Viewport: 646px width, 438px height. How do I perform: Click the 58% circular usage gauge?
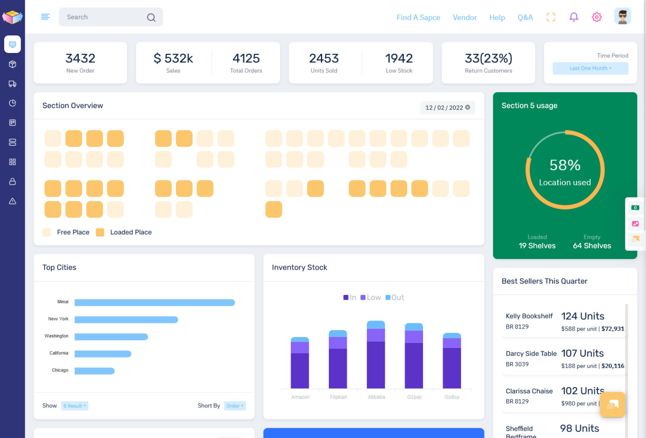click(565, 170)
